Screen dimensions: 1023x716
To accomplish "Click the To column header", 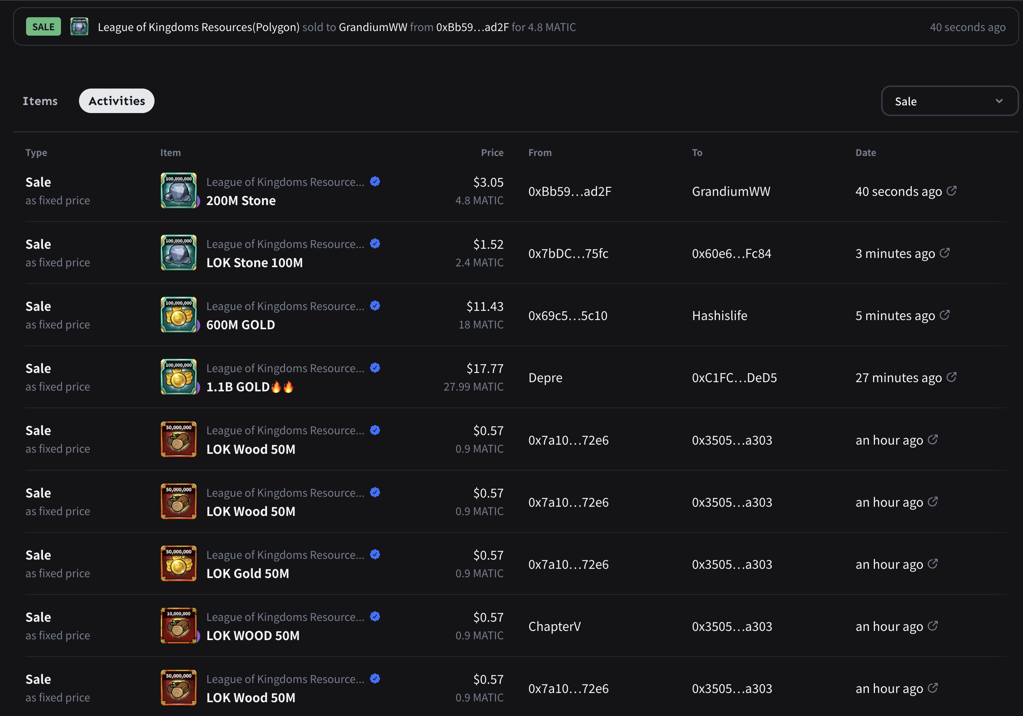I will 697,153.
